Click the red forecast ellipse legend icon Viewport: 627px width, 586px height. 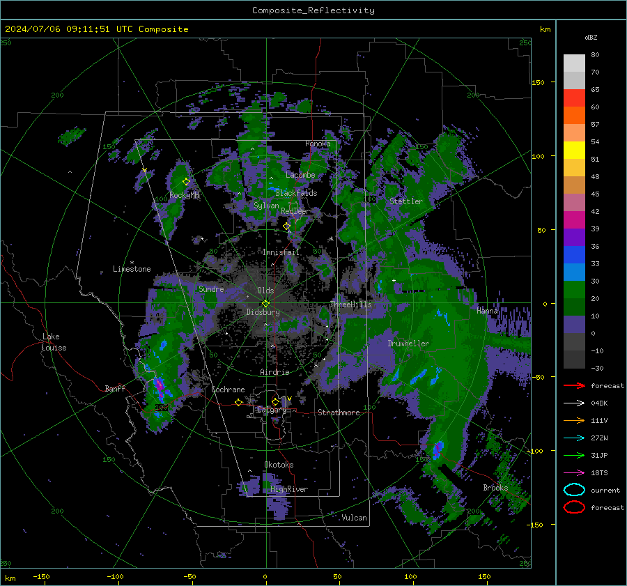pos(574,507)
